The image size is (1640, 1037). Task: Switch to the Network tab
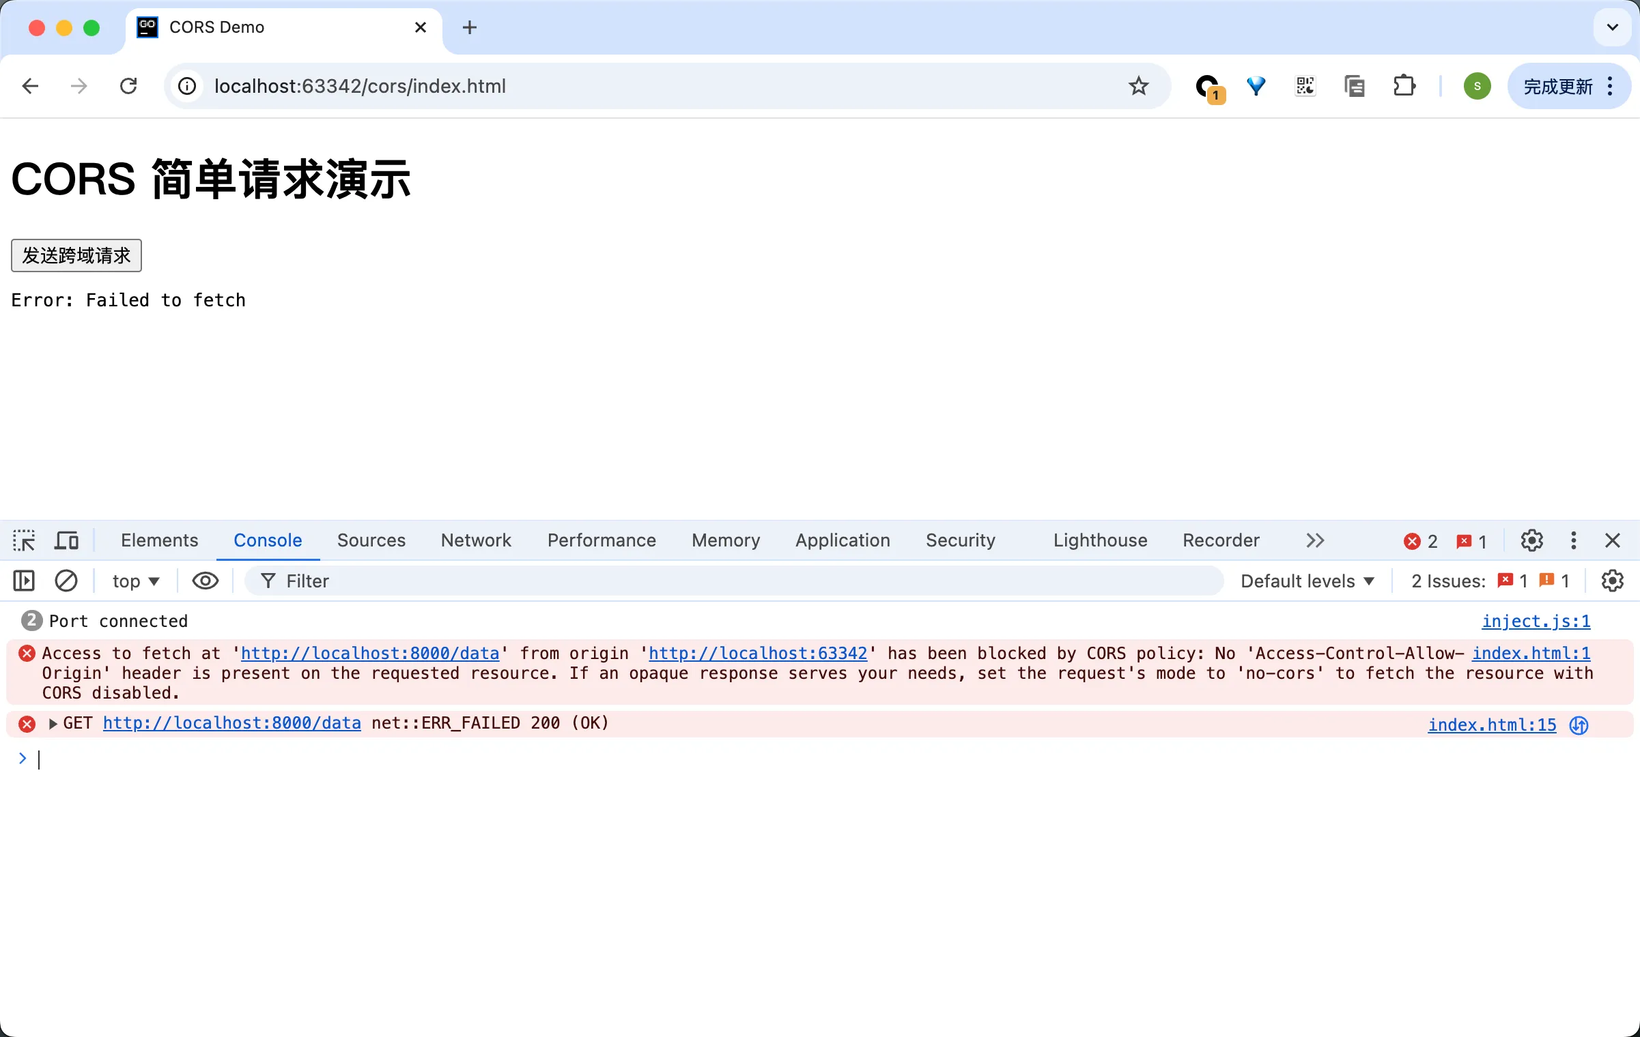pos(476,540)
